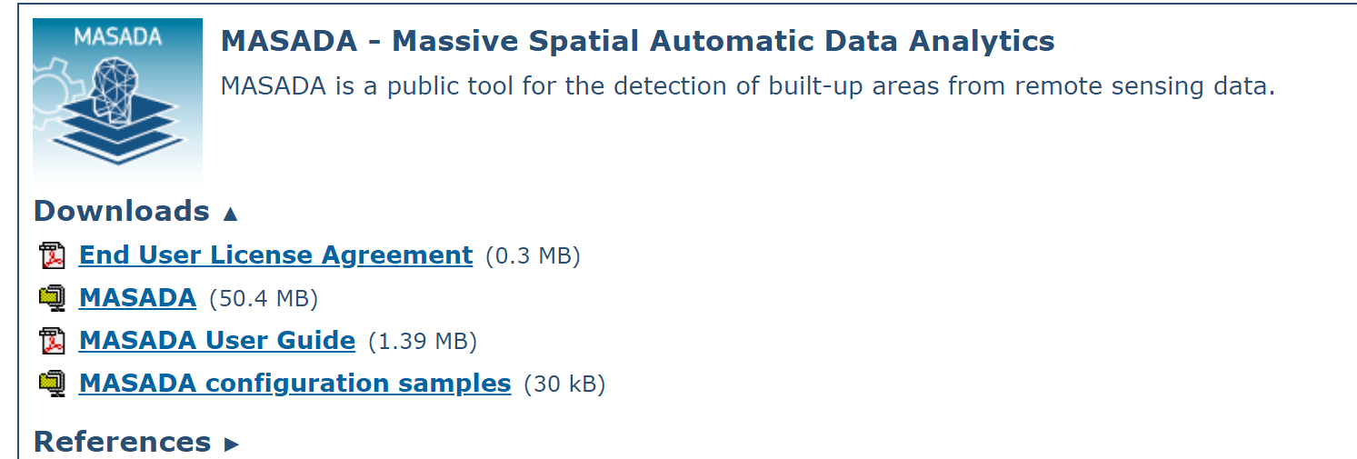This screenshot has width=1357, height=459.
Task: Click the archive icon beside configuration samples
Action: click(x=53, y=384)
